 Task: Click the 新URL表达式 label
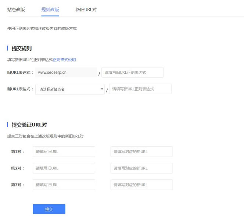(20, 89)
